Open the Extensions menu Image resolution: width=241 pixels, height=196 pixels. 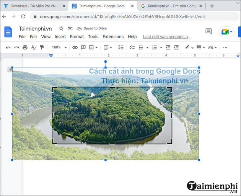point(113,37)
